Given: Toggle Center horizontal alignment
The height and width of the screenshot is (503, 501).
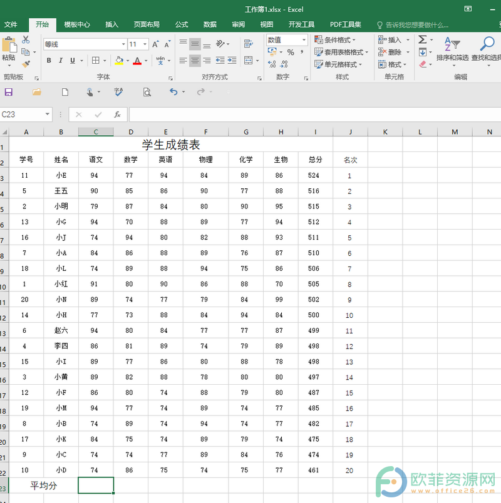Looking at the screenshot, I should (195, 61).
